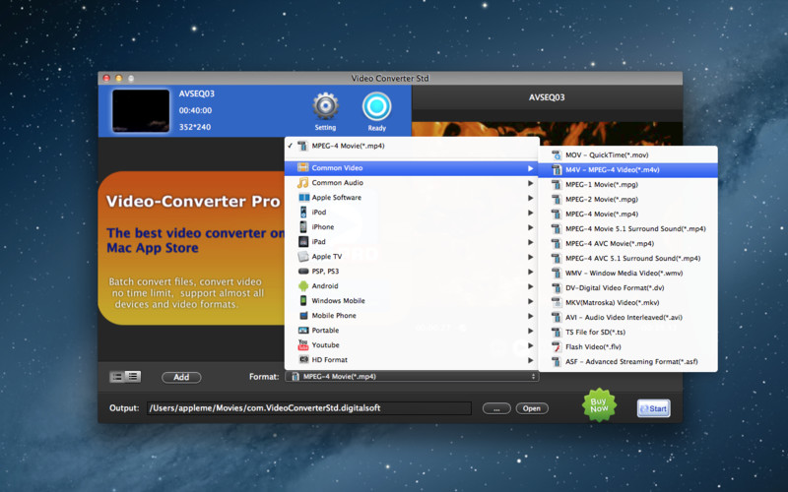This screenshot has height=492, width=788.
Task: Click the Start conversion button
Action: pyautogui.click(x=653, y=408)
